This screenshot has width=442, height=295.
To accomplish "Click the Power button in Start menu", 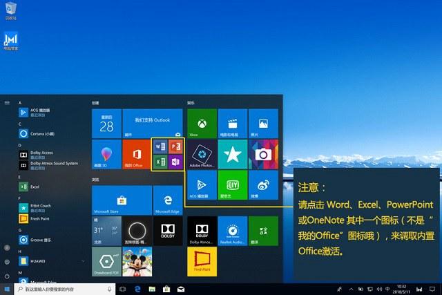I will 7,276.
